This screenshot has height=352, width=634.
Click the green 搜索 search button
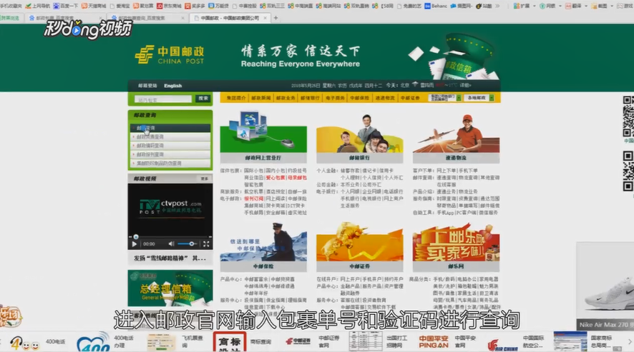pyautogui.click(x=203, y=99)
